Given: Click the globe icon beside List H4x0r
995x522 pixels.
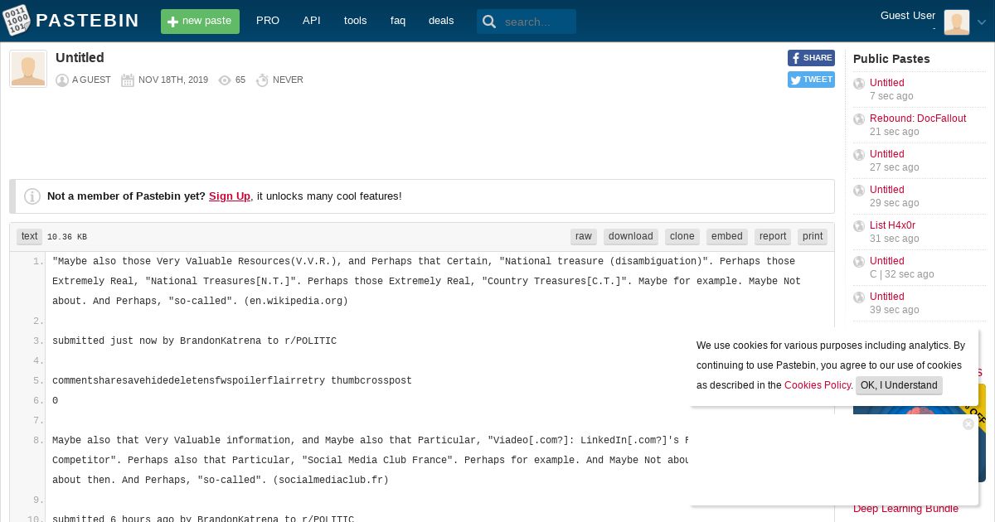Looking at the screenshot, I should (859, 226).
